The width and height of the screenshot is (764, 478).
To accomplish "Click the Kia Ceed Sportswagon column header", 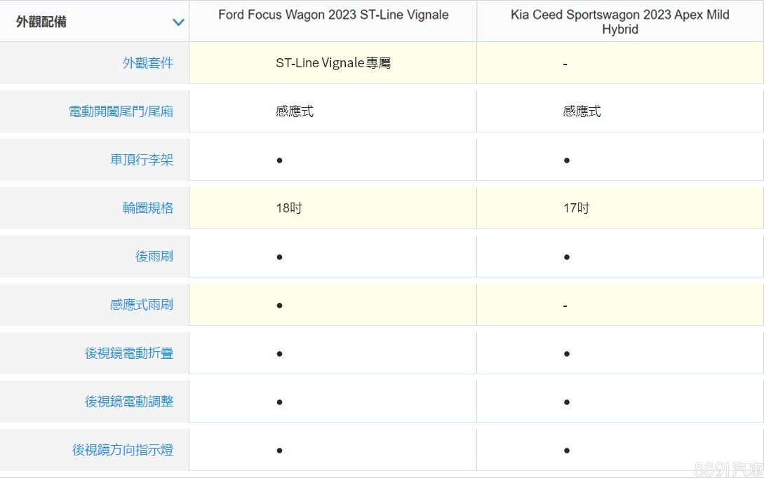I will (x=619, y=22).
